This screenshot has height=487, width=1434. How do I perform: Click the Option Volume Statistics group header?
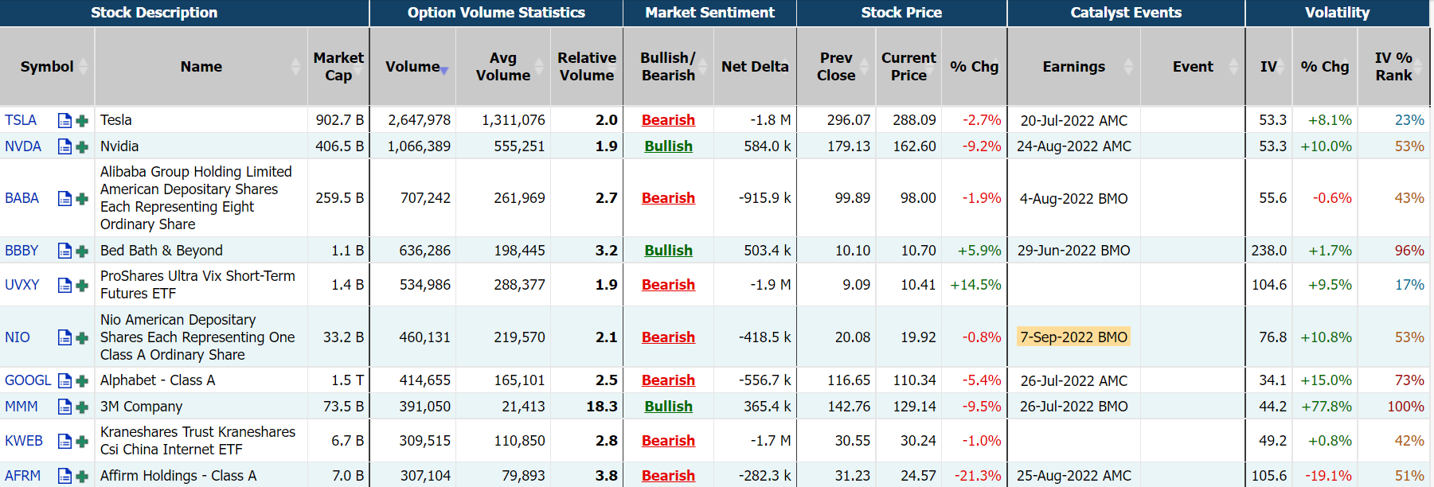[496, 13]
